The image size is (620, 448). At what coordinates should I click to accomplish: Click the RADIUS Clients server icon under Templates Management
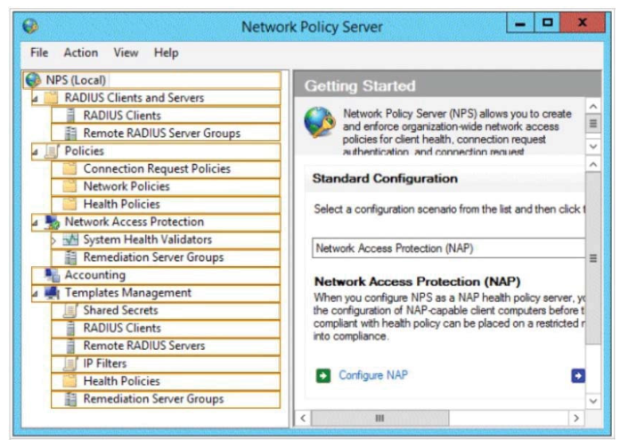point(70,328)
